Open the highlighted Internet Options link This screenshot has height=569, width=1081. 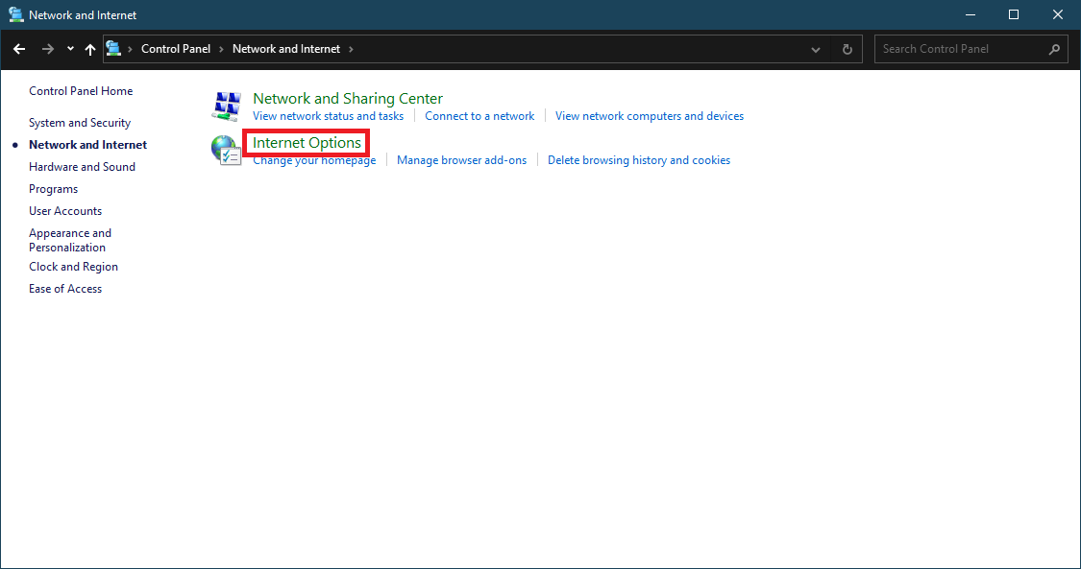(x=306, y=142)
